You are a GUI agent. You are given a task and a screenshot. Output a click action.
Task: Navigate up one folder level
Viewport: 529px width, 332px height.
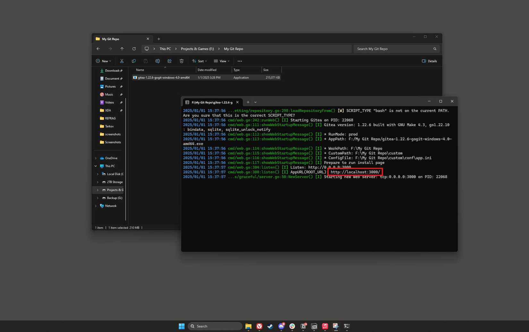click(x=122, y=49)
